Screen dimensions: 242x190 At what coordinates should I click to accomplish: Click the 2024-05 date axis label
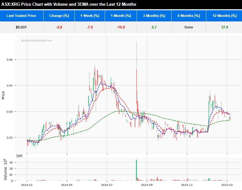[67, 185]
